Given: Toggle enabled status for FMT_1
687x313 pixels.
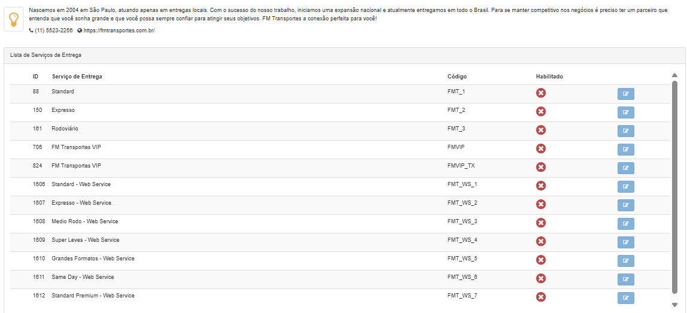Looking at the screenshot, I should [x=541, y=93].
